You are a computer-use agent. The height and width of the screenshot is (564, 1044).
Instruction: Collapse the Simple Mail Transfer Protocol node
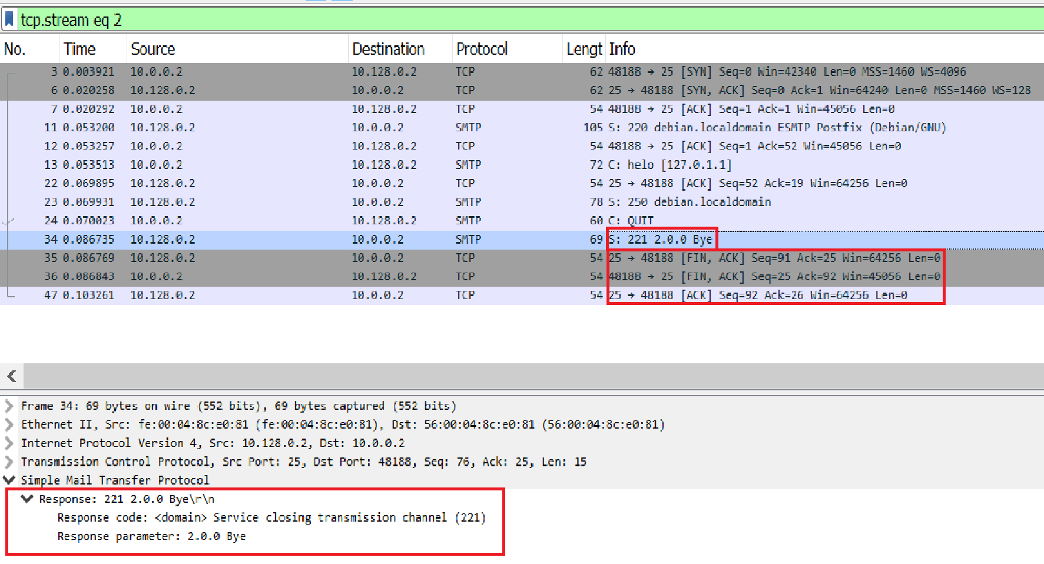click(8, 480)
